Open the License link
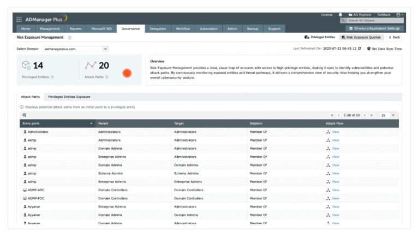Image resolution: width=419 pixels, height=238 pixels. click(x=327, y=15)
